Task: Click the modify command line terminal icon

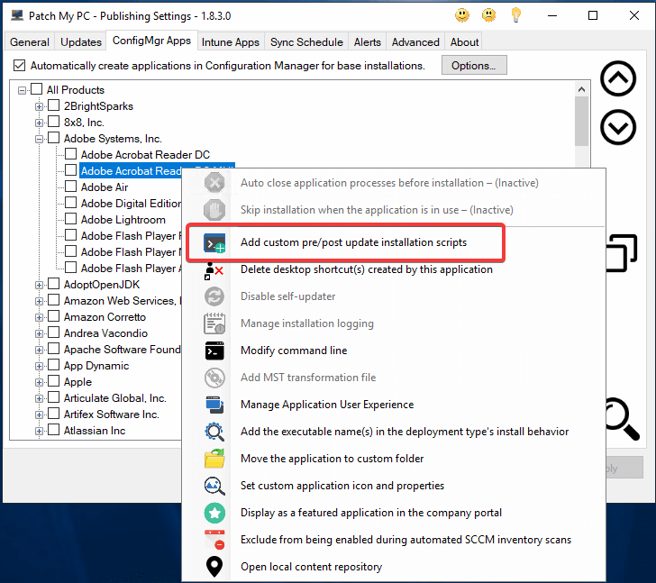Action: [x=214, y=351]
